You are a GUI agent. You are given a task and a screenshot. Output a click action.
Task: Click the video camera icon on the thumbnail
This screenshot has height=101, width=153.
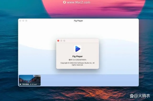click(20, 84)
